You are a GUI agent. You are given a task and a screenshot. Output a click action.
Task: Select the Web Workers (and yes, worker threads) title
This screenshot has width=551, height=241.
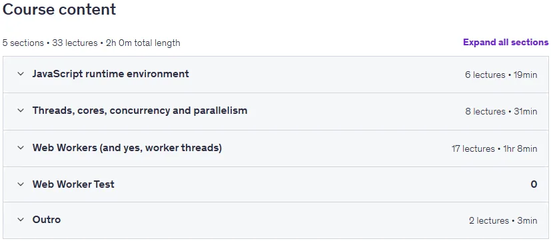pyautogui.click(x=127, y=148)
